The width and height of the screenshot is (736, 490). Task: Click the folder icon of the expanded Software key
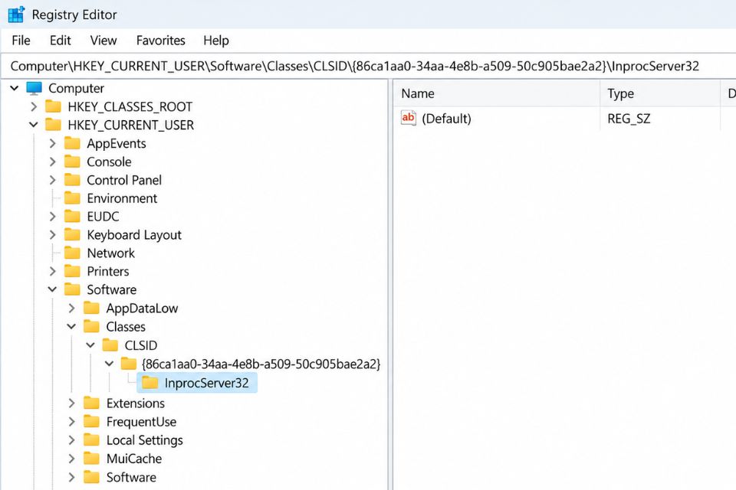(x=72, y=289)
